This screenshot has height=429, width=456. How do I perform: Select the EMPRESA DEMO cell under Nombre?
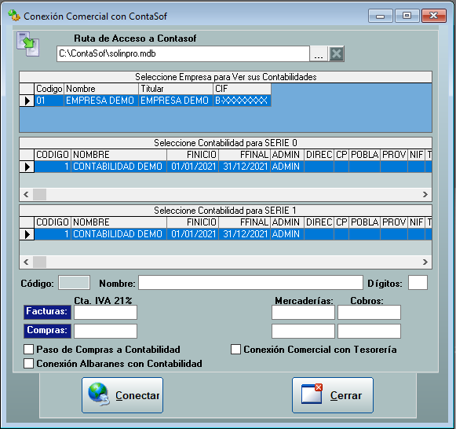101,101
